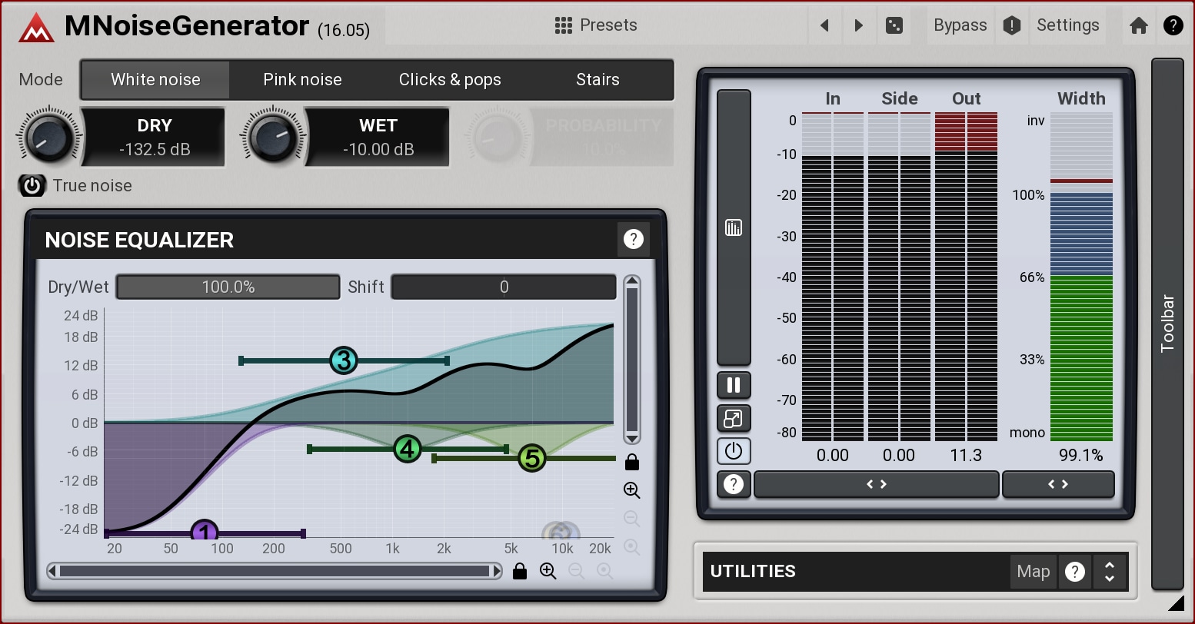Open the Presets browser
1195x624 pixels.
point(596,25)
